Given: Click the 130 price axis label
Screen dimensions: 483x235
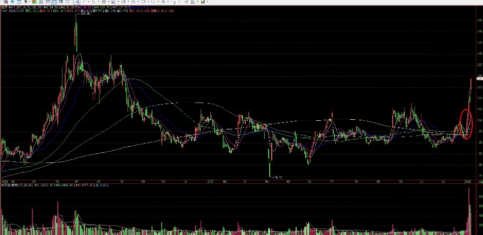Looking at the screenshot, I should (x=479, y=54).
